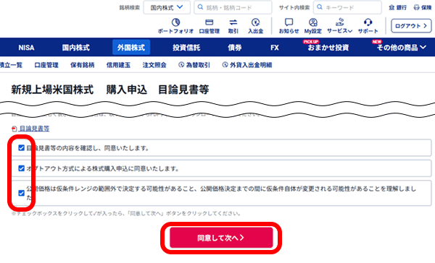
Task: Click the ログアウト button
Action: [x=411, y=26]
